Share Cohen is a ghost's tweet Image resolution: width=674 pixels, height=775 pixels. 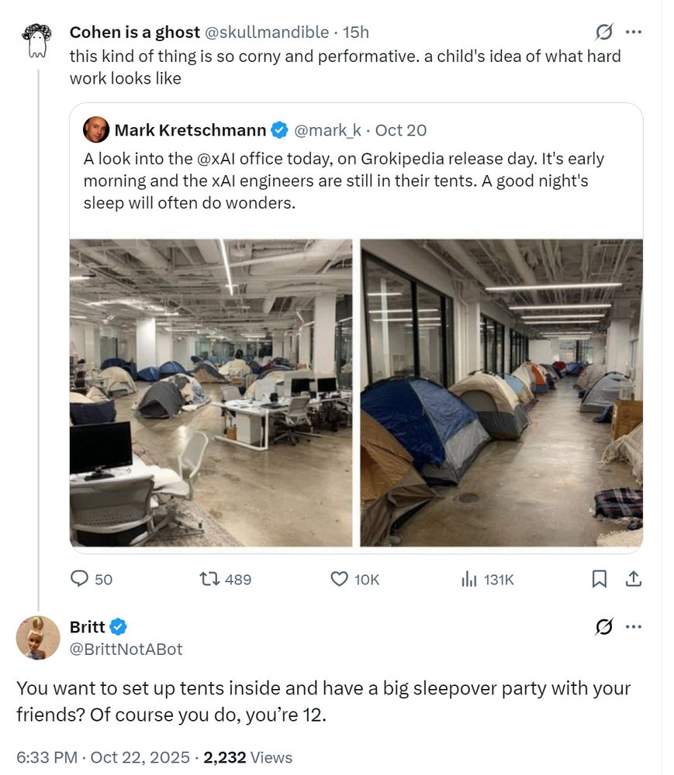coord(633,579)
